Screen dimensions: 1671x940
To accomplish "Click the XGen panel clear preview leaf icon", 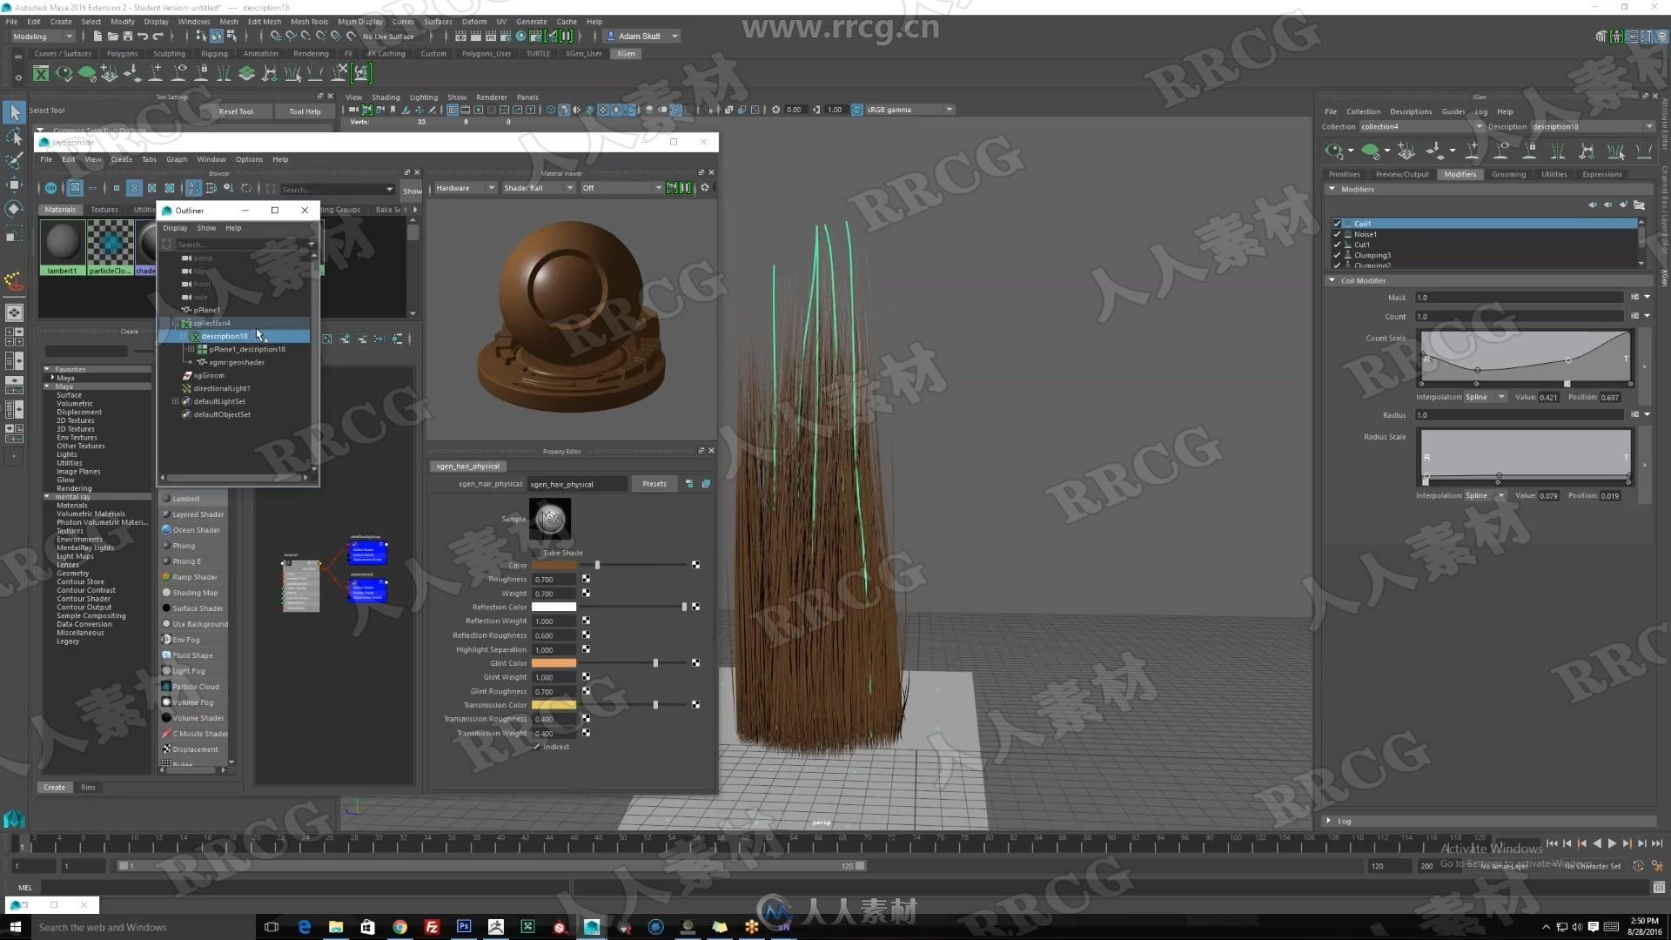I will (1370, 151).
